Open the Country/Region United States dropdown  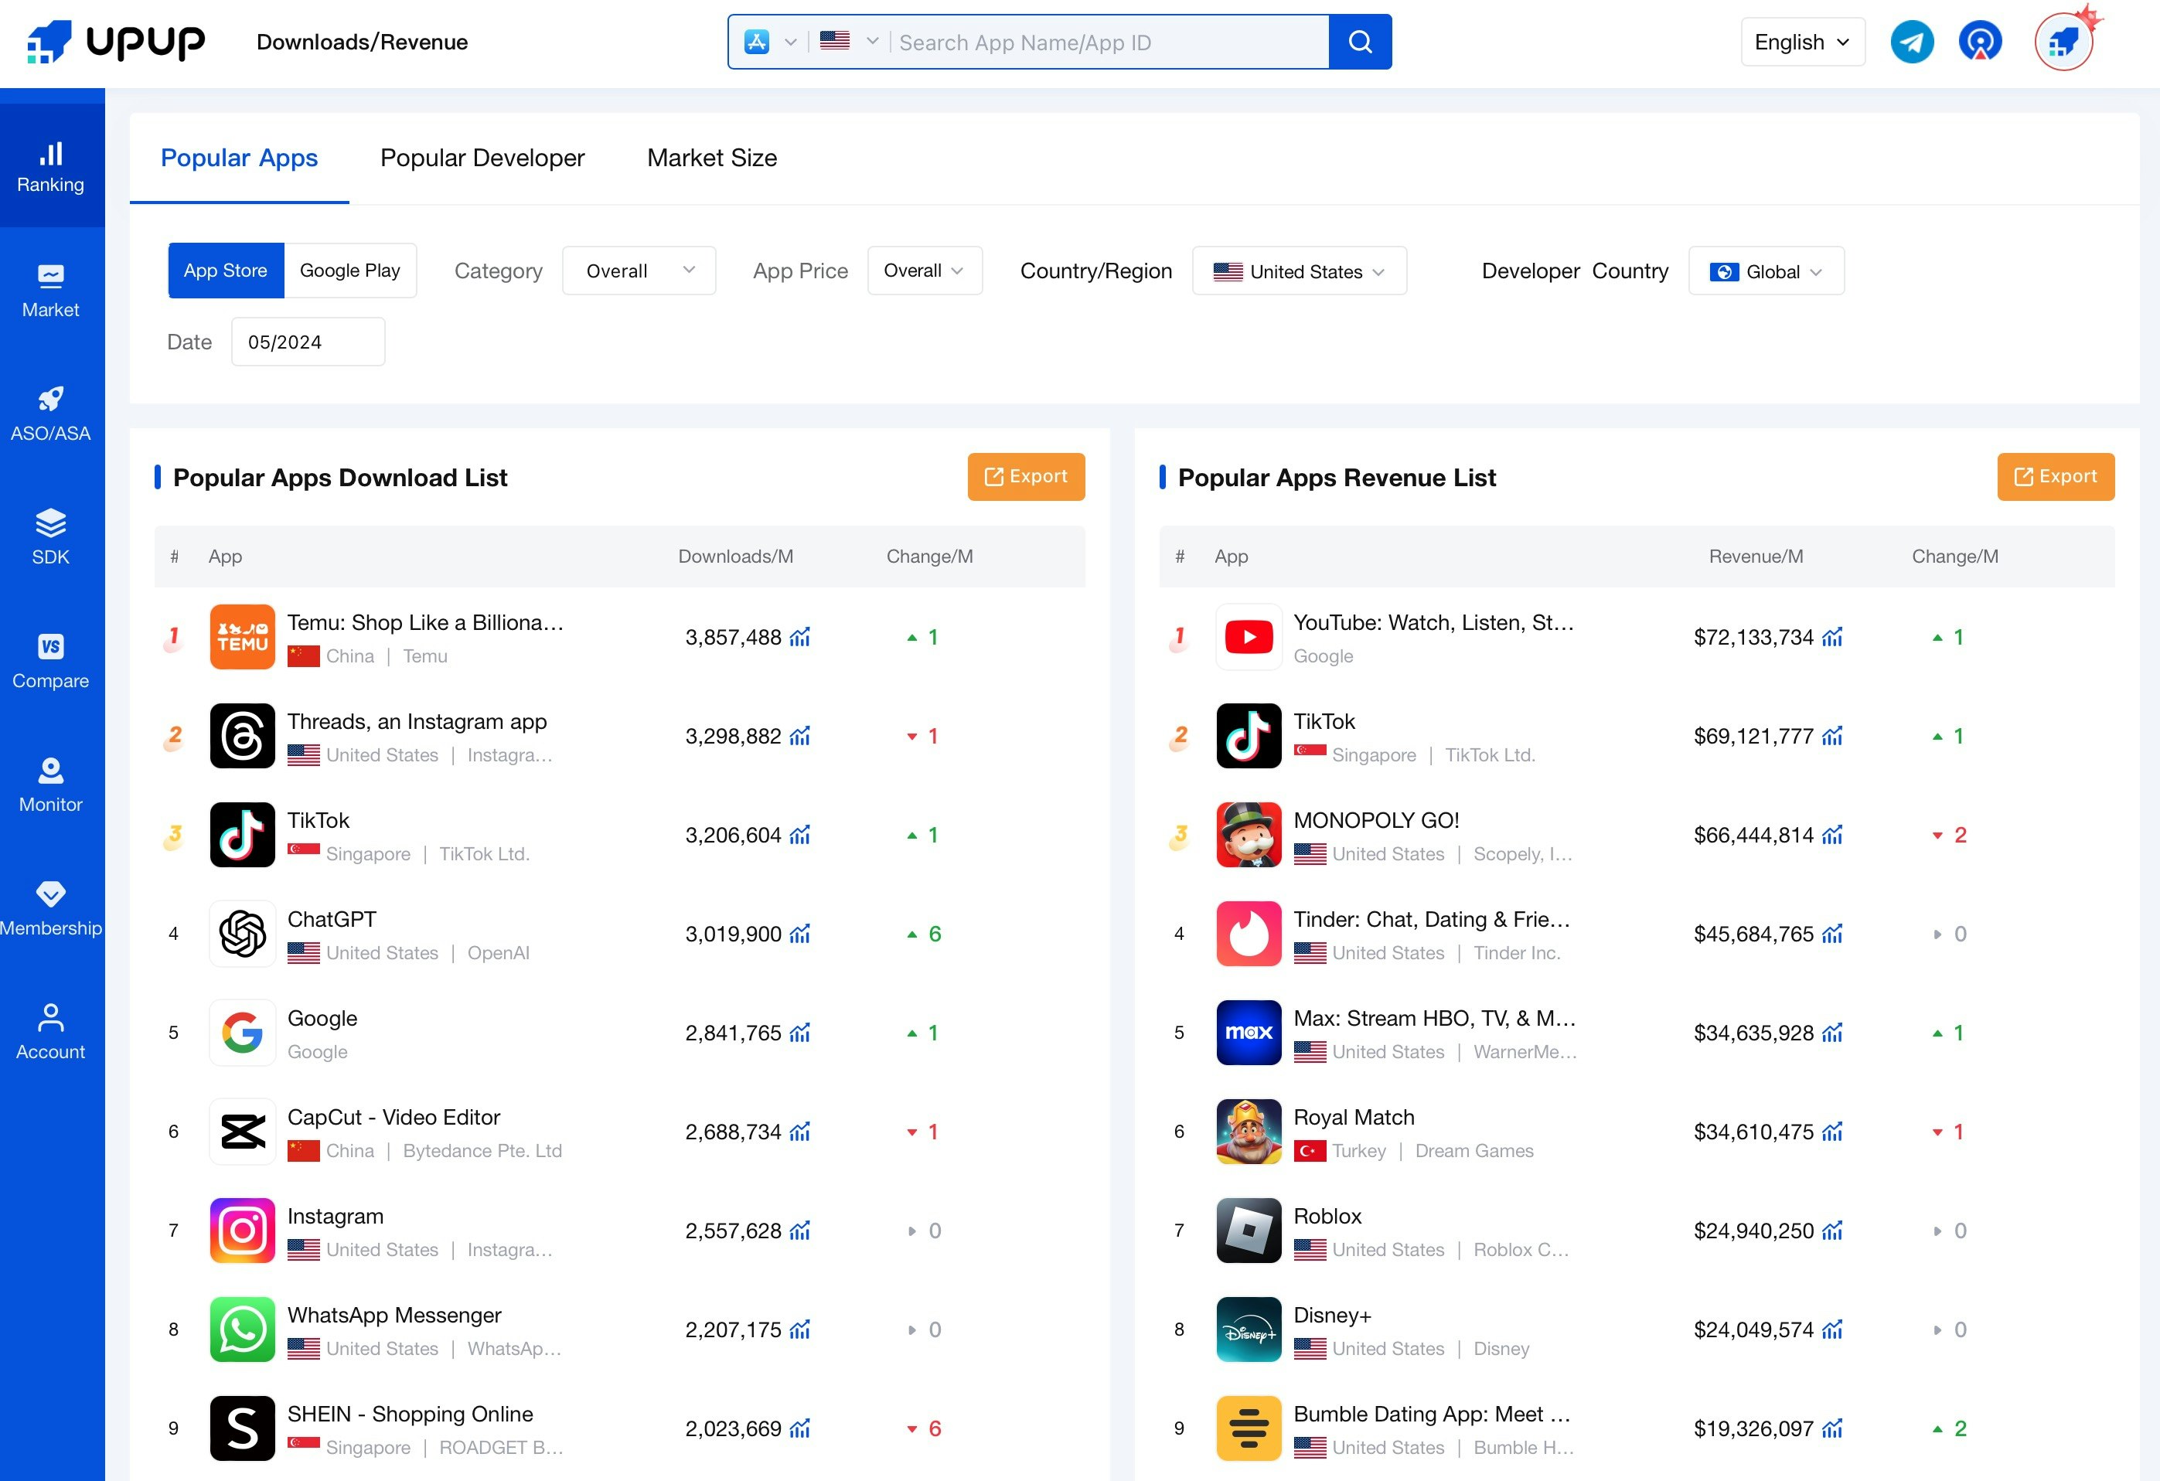click(x=1300, y=271)
